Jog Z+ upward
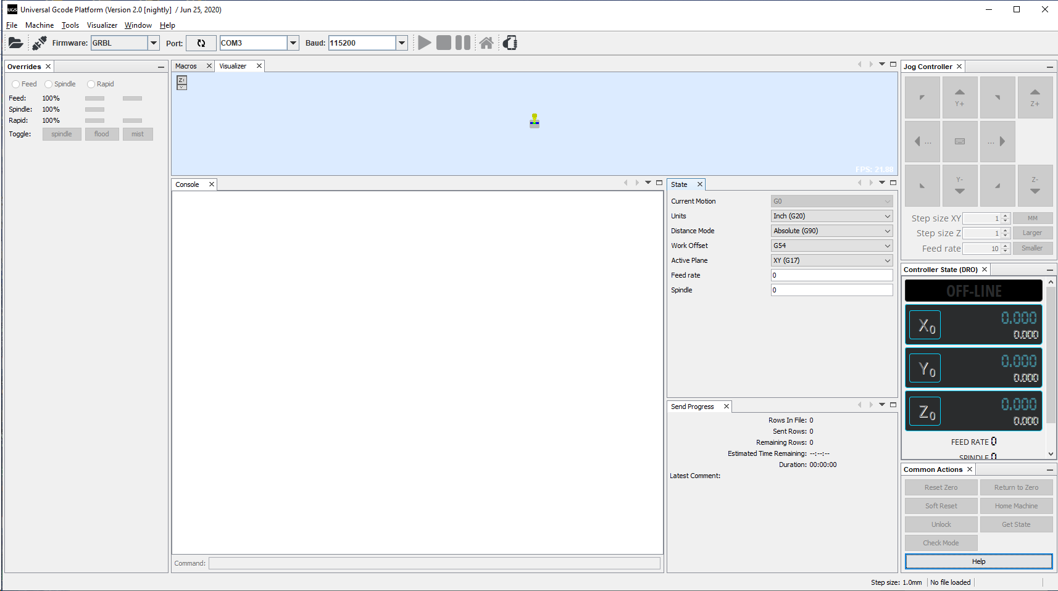Viewport: 1058px width, 591px height. tap(1035, 97)
